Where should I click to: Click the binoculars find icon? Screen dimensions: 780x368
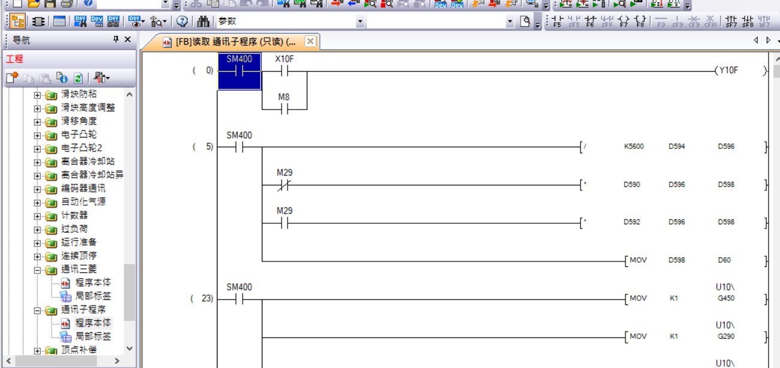[203, 22]
